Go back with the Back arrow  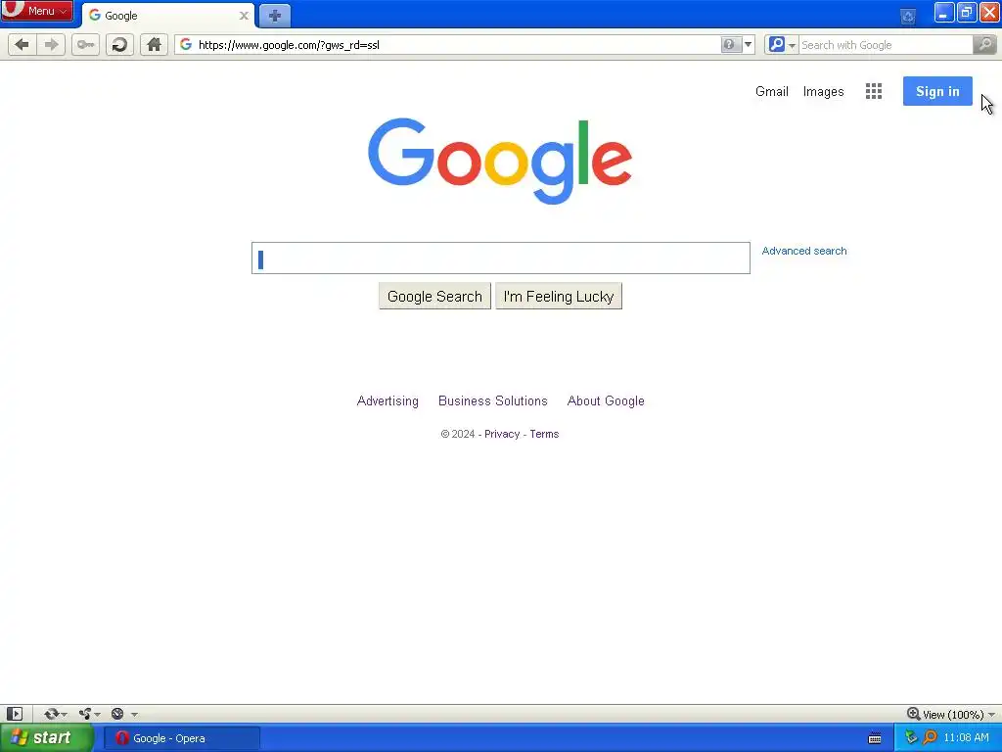click(x=22, y=45)
